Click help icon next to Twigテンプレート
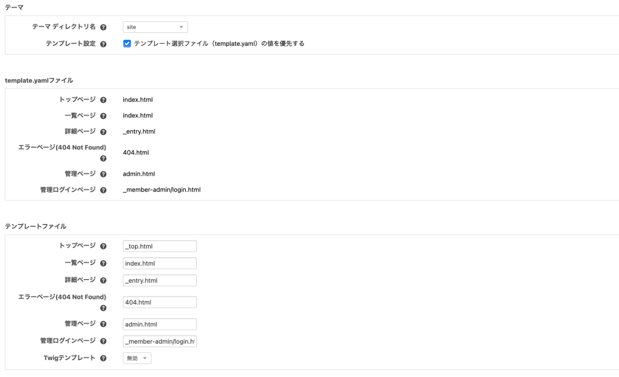Viewport: 619px width, 377px height. pyautogui.click(x=103, y=358)
